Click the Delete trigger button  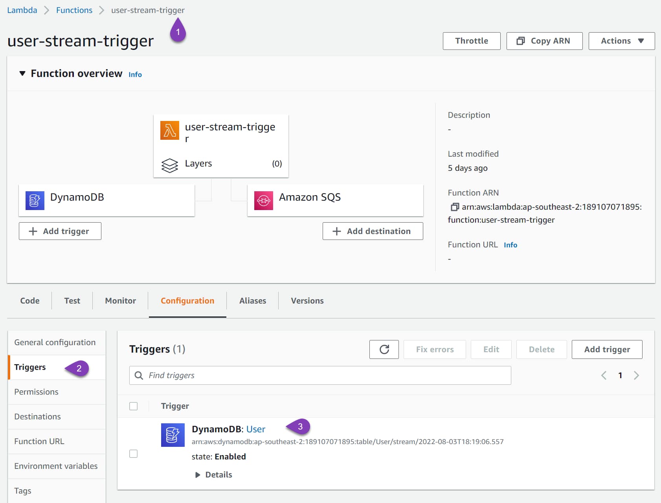[x=542, y=349]
